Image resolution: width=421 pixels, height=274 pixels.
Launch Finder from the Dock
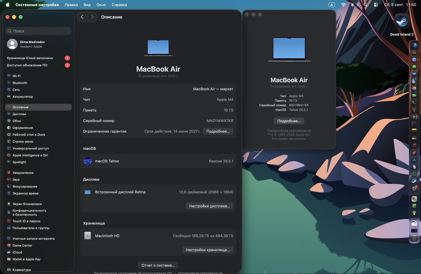point(414,45)
